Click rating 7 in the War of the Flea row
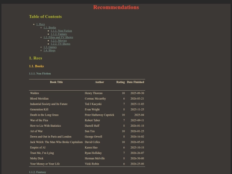The image size is (232, 174). (x=124, y=120)
